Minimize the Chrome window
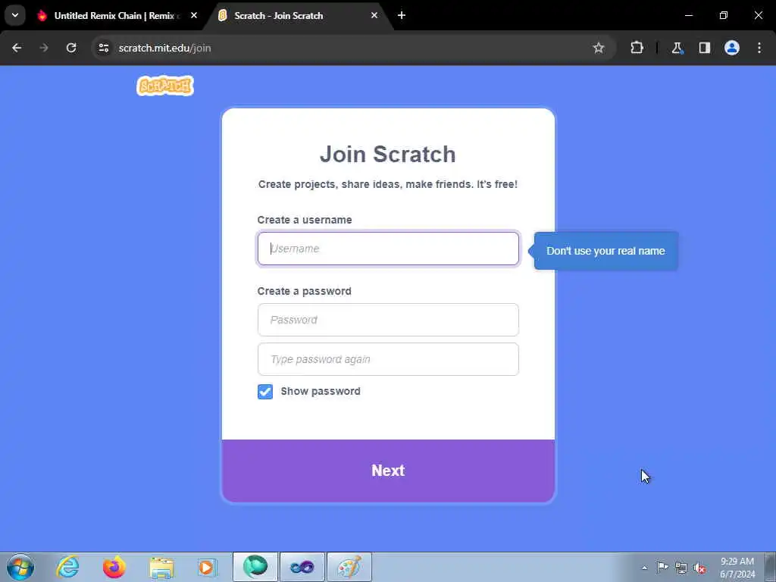 (688, 15)
